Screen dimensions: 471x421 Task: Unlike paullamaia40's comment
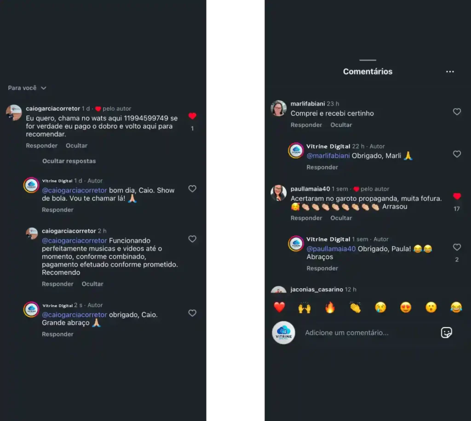point(457,197)
